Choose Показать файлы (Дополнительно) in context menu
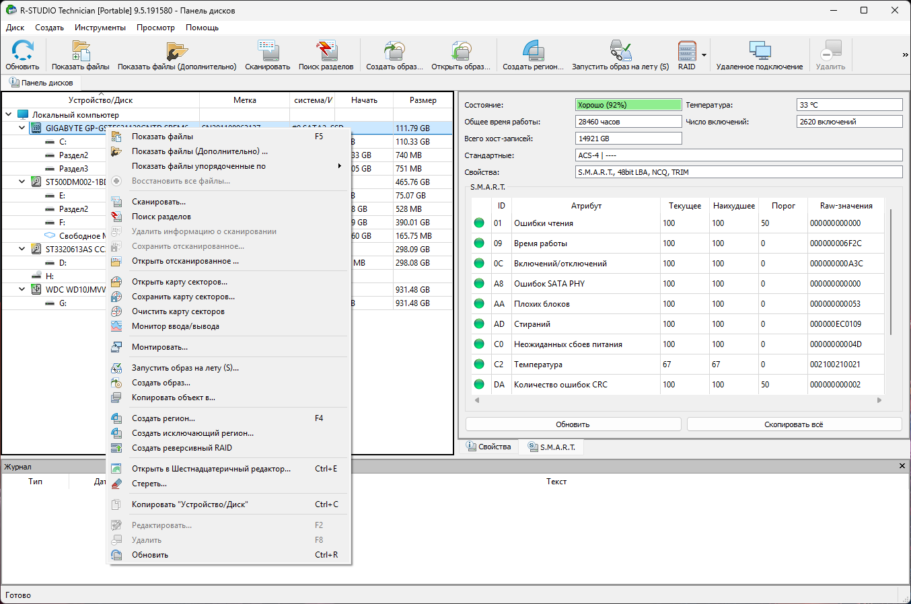The width and height of the screenshot is (911, 604). click(x=229, y=151)
